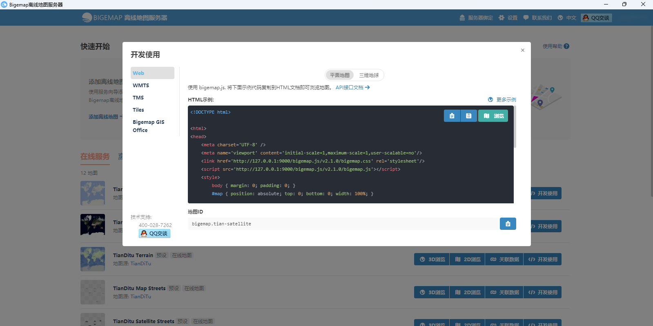The width and height of the screenshot is (653, 326).
Task: Select the Web tab in sidebar
Action: pos(152,73)
